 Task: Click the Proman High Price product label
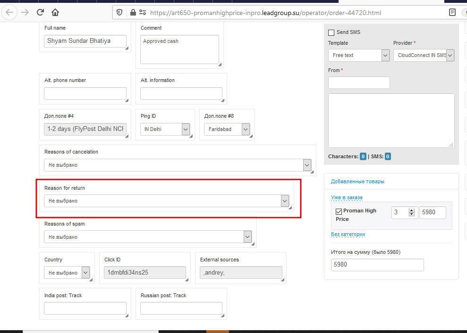point(356,215)
